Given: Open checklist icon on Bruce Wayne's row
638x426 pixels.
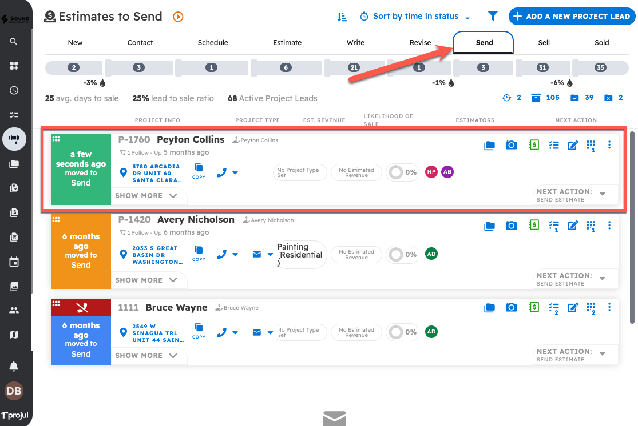Looking at the screenshot, I should [553, 308].
